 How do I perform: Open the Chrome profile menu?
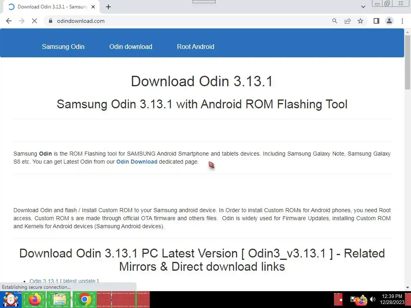coord(389,21)
